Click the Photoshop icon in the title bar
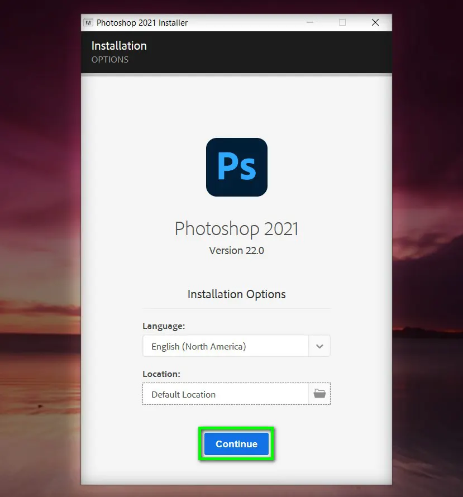Viewport: 463px width, 497px height. pyautogui.click(x=88, y=23)
